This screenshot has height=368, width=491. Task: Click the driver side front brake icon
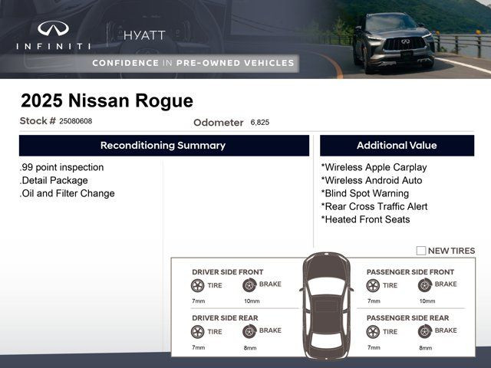pos(249,285)
